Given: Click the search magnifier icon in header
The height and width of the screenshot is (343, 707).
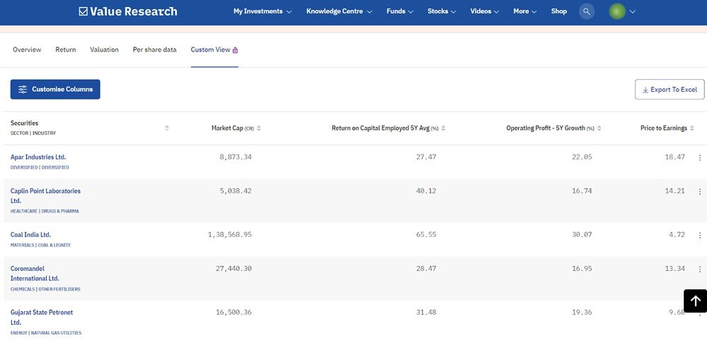Looking at the screenshot, I should point(586,11).
